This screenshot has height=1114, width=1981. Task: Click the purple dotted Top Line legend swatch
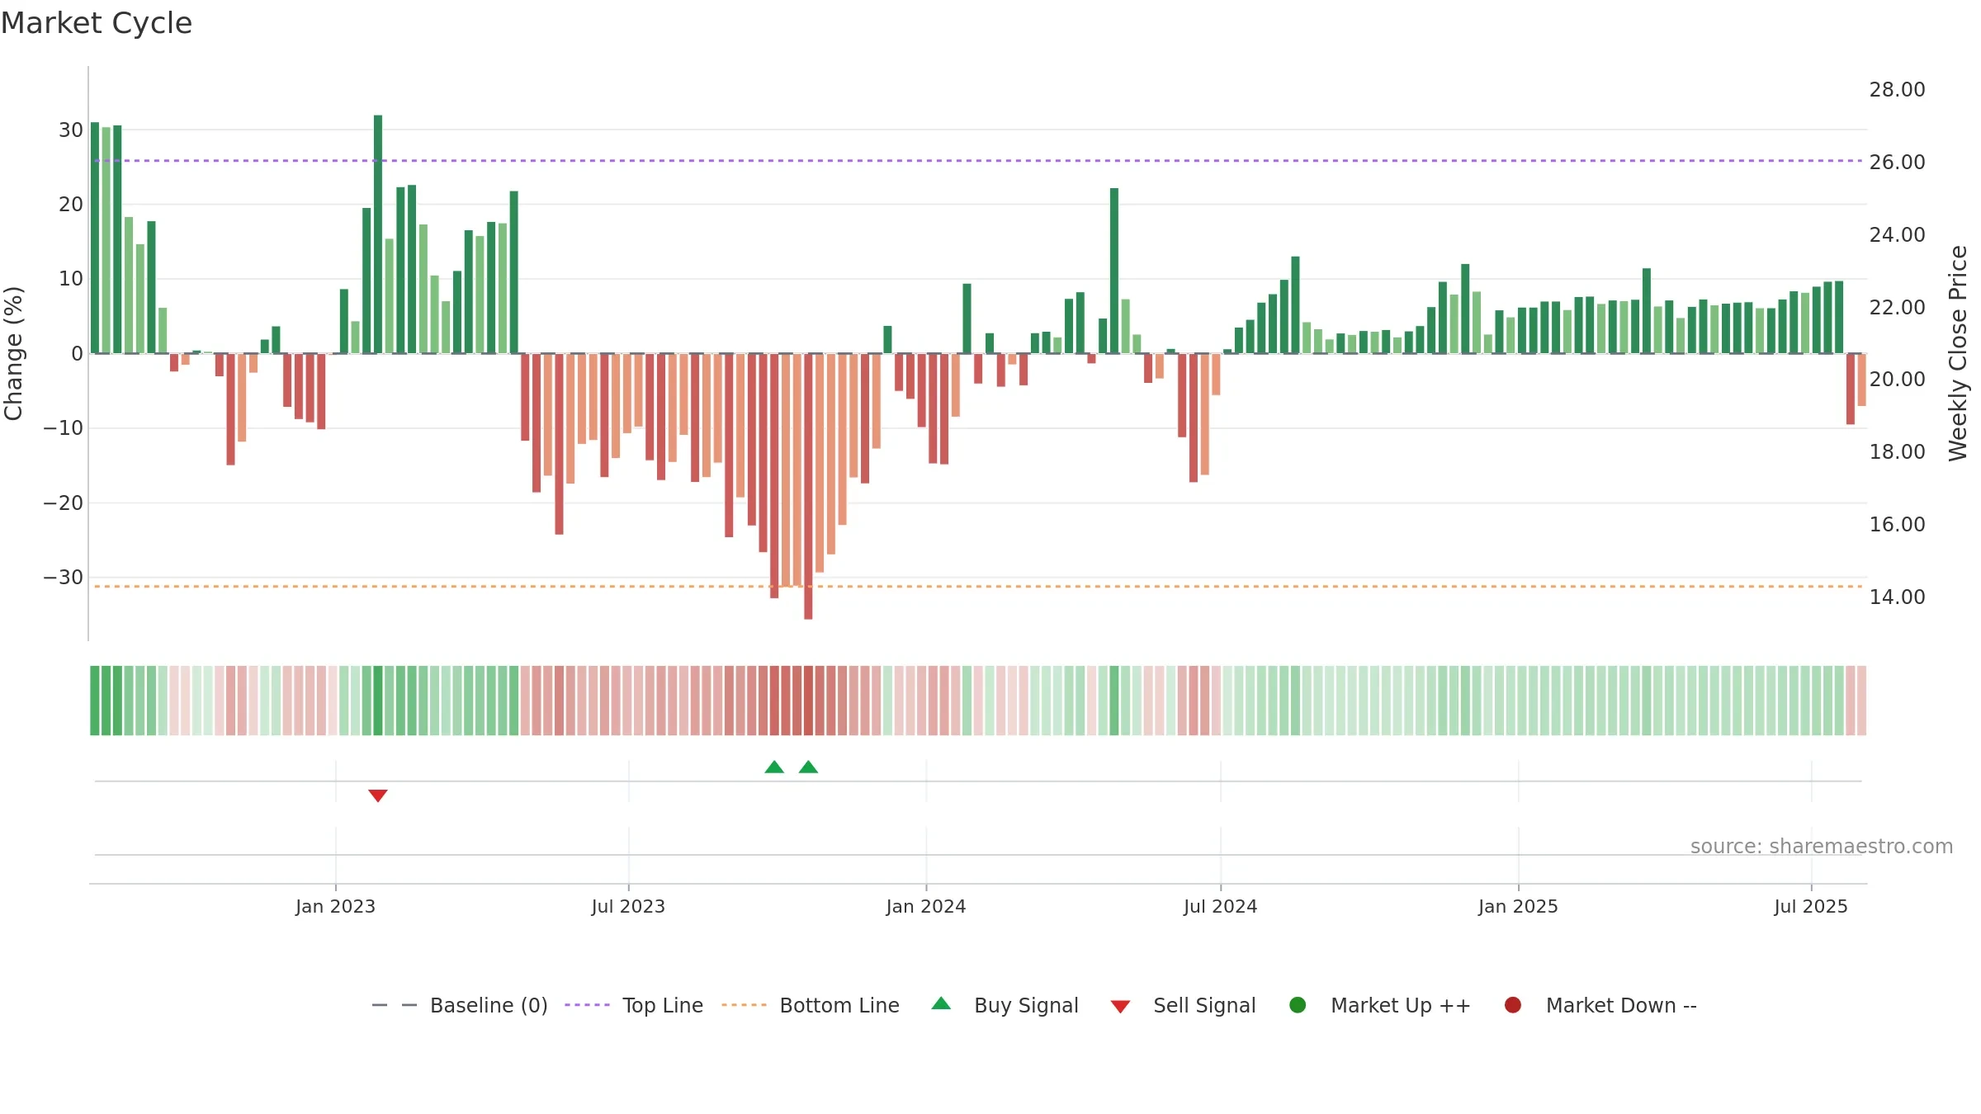(587, 1005)
